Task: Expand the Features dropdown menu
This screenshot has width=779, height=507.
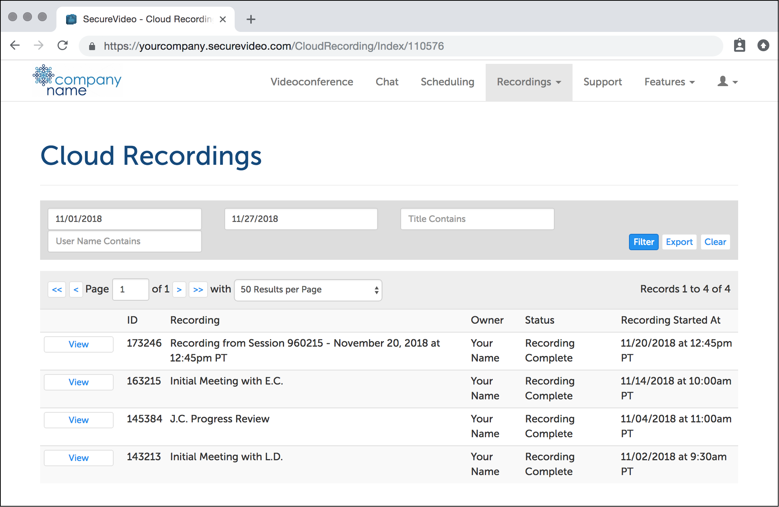Action: [x=669, y=82]
